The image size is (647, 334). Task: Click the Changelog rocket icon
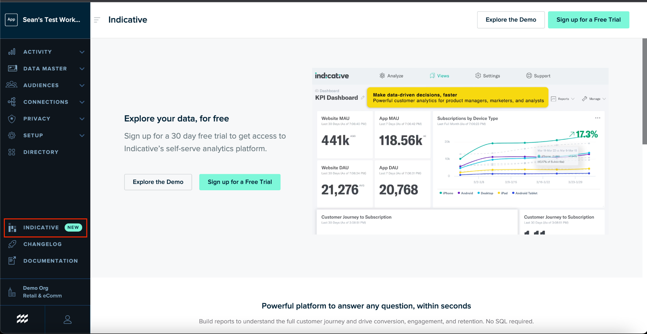(12, 244)
